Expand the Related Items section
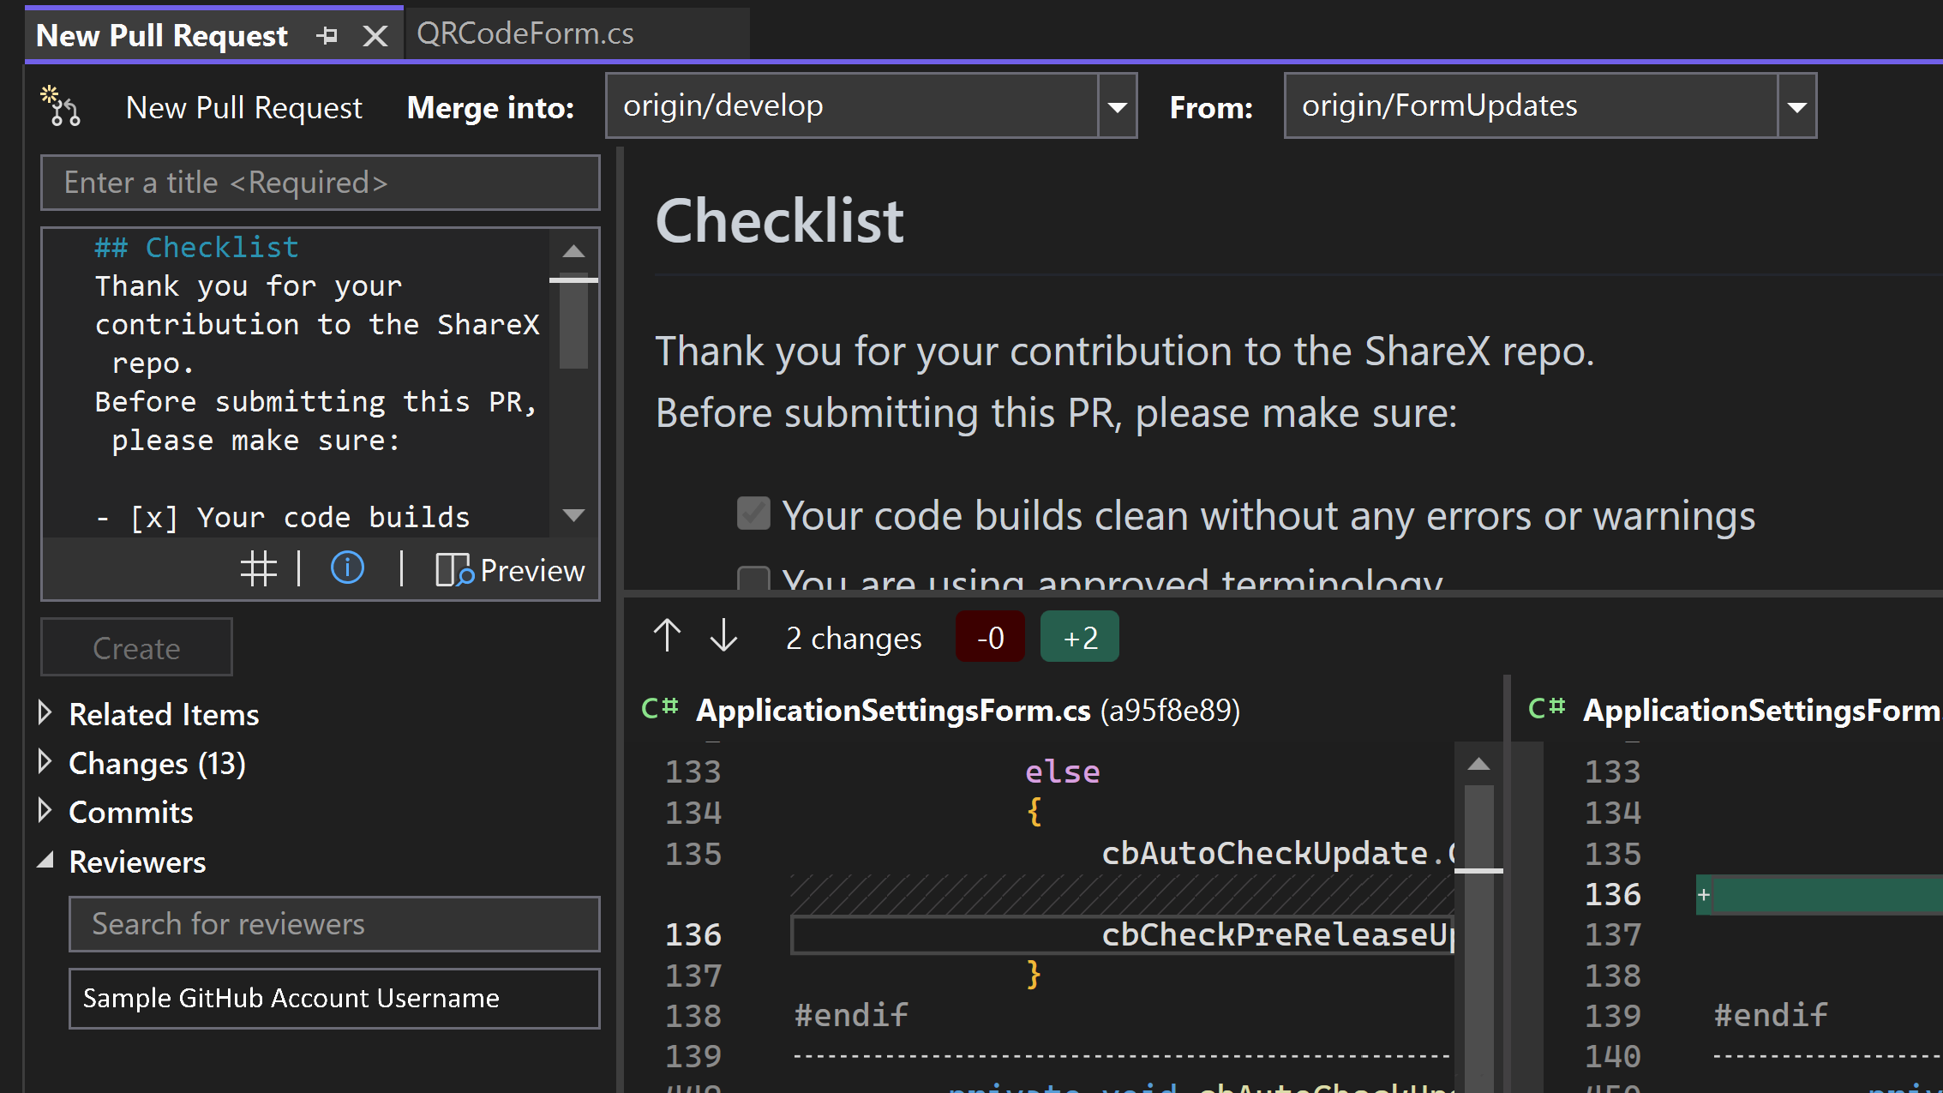Image resolution: width=1943 pixels, height=1093 pixels. pyautogui.click(x=46, y=714)
